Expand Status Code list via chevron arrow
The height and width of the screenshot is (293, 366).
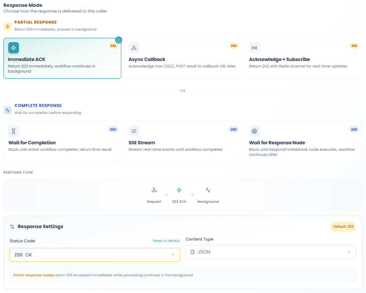172,255
